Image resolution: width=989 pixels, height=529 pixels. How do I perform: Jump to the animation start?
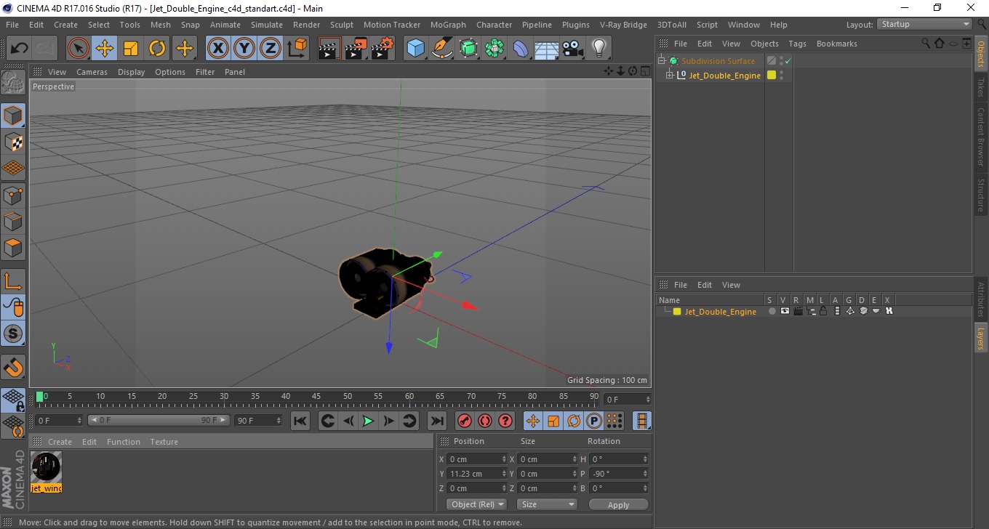[x=300, y=421]
